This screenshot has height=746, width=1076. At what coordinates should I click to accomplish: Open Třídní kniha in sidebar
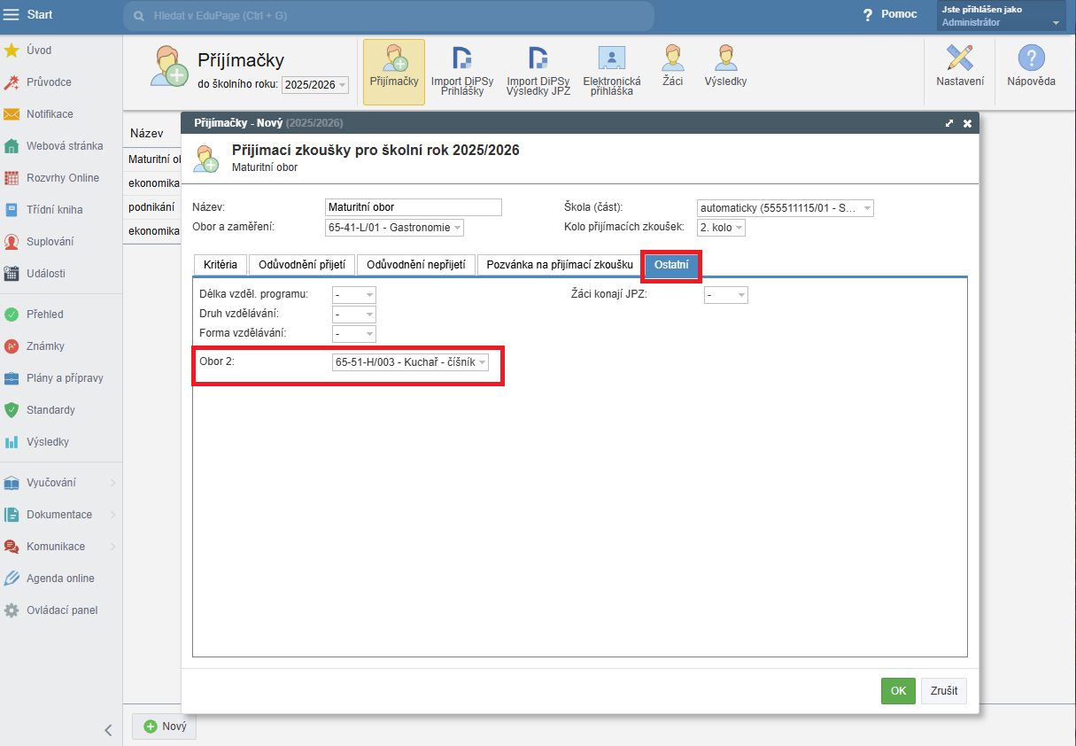coord(55,210)
